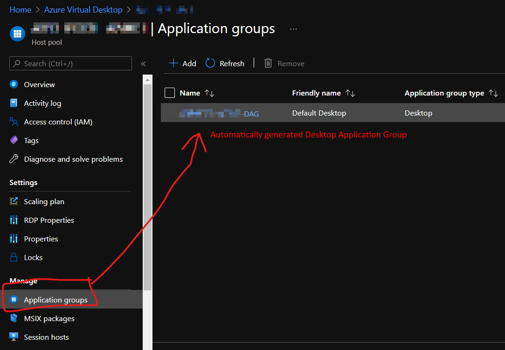Sort by Application group type arrows

pos(493,93)
